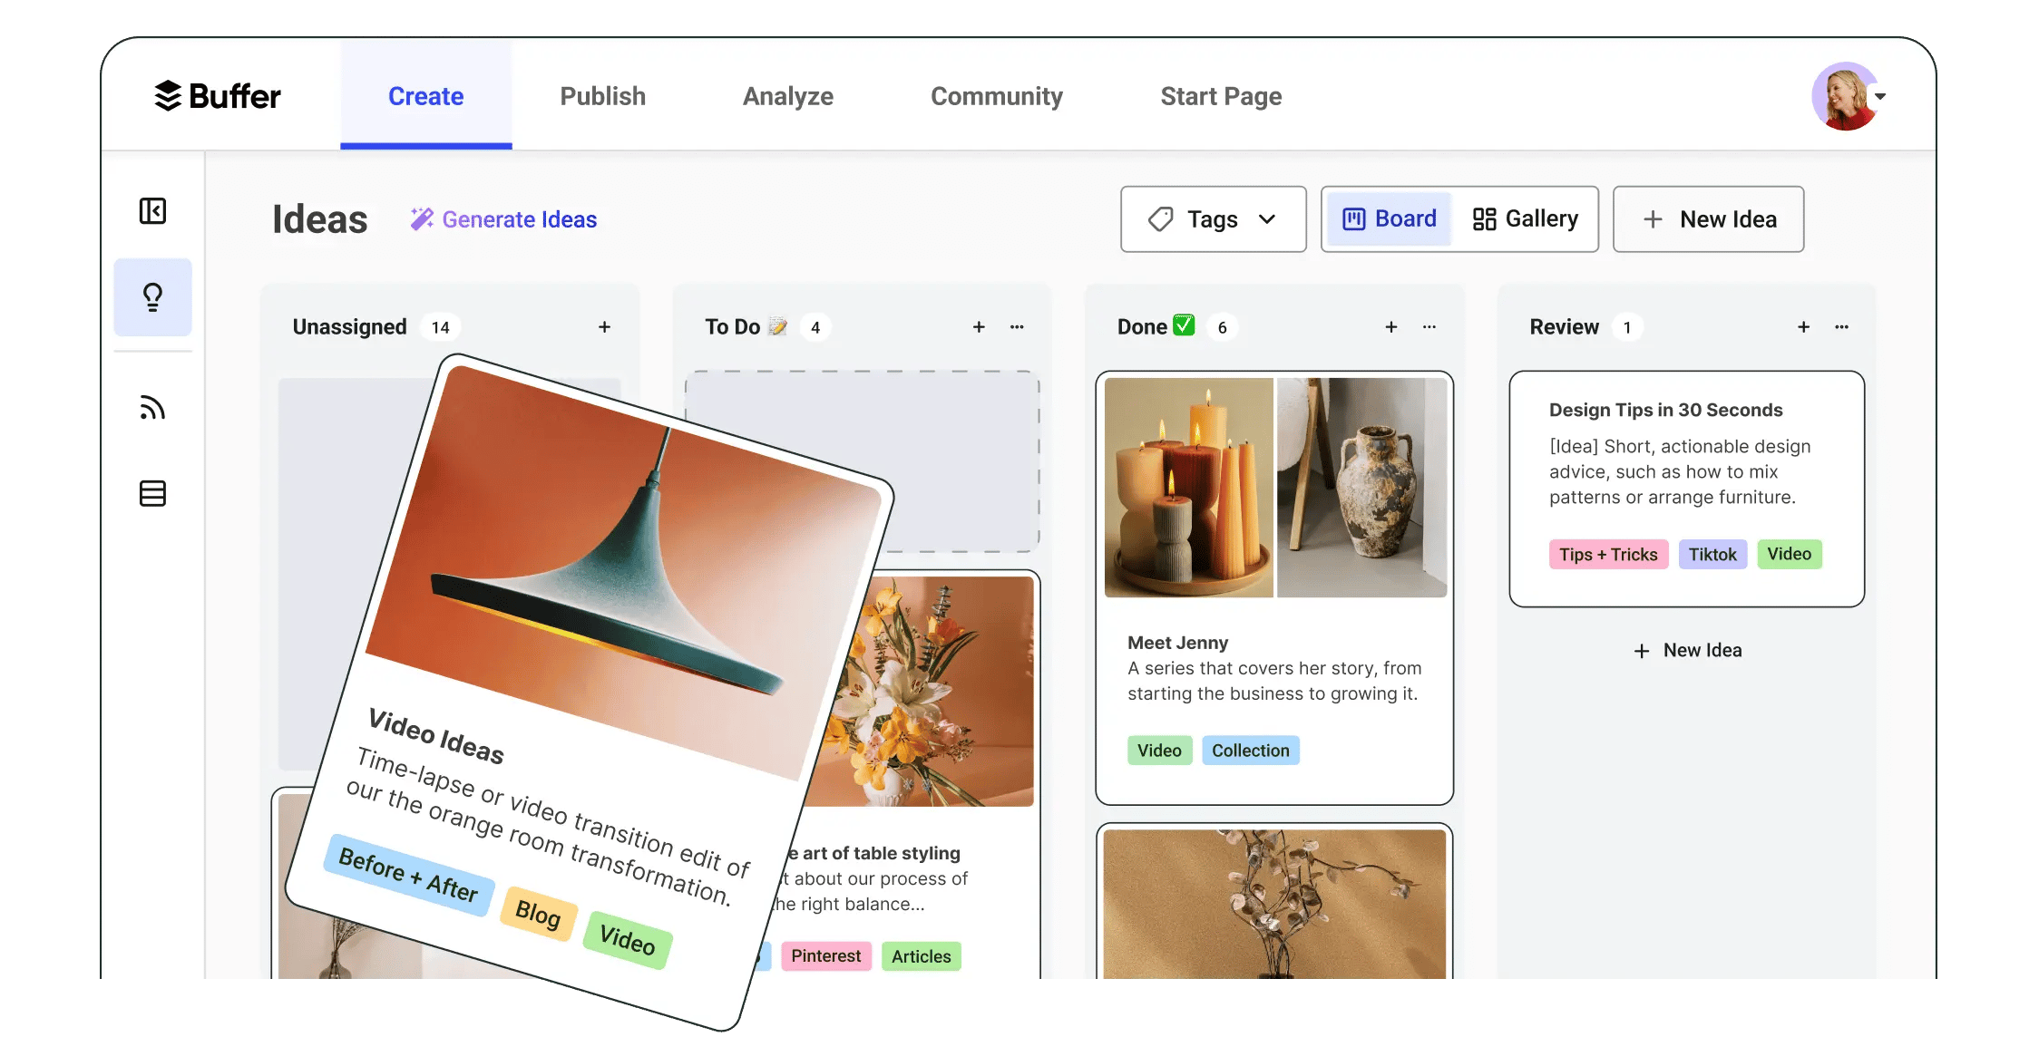Open the content library icon in sidebar
The image size is (2039, 1037).
[153, 493]
